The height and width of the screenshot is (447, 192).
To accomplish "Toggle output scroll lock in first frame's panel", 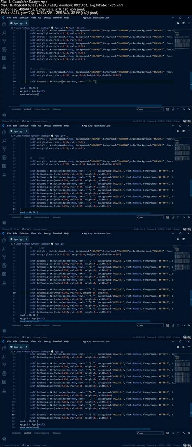I will (173, 109).
